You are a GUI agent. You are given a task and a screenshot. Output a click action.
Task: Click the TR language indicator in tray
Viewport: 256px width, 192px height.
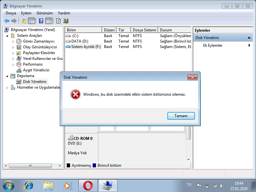(x=189, y=185)
